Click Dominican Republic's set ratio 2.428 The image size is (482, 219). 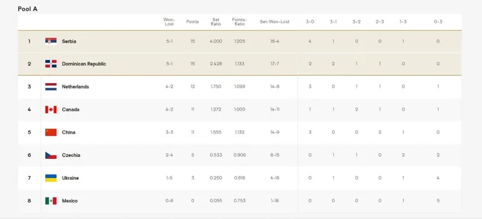tap(216, 64)
